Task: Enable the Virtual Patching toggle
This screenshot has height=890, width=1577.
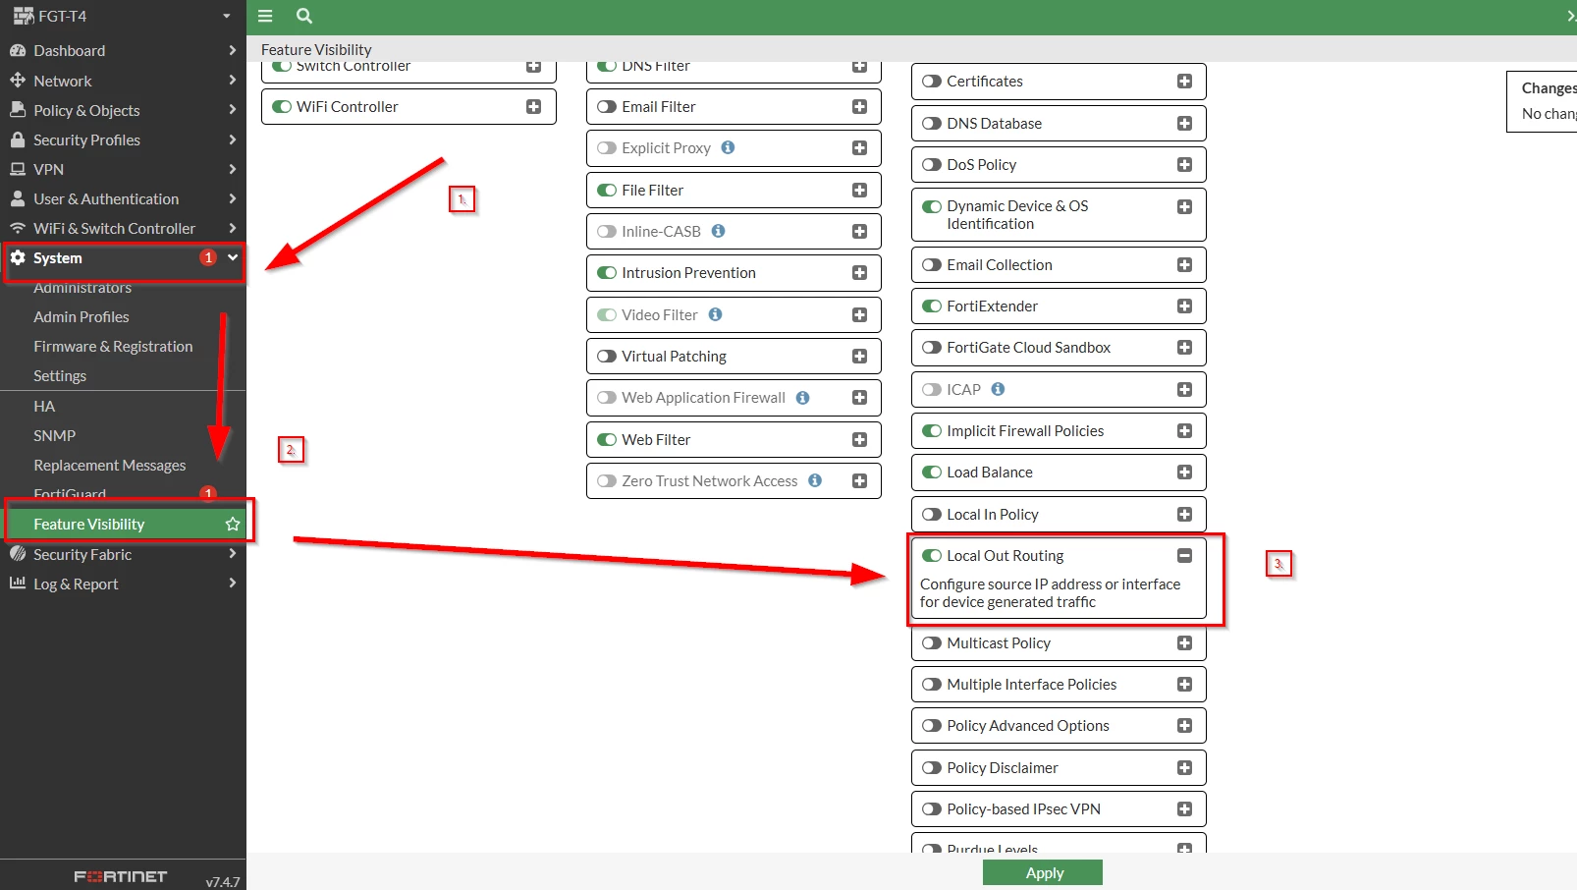Action: (x=607, y=357)
